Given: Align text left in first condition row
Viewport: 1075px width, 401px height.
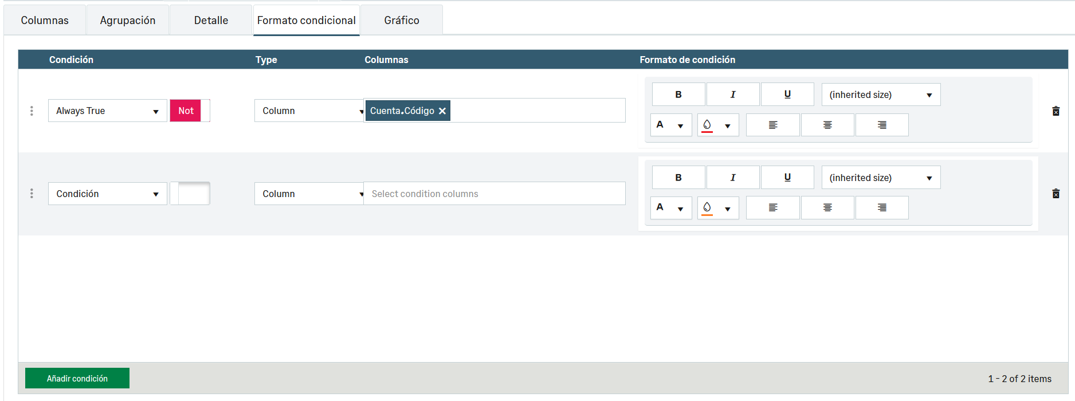Looking at the screenshot, I should [x=773, y=125].
